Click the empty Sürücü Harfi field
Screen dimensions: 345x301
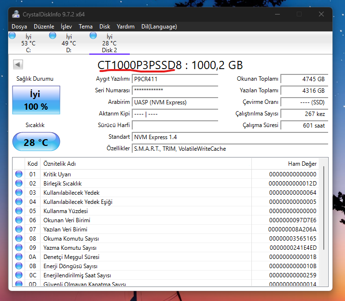(x=175, y=126)
